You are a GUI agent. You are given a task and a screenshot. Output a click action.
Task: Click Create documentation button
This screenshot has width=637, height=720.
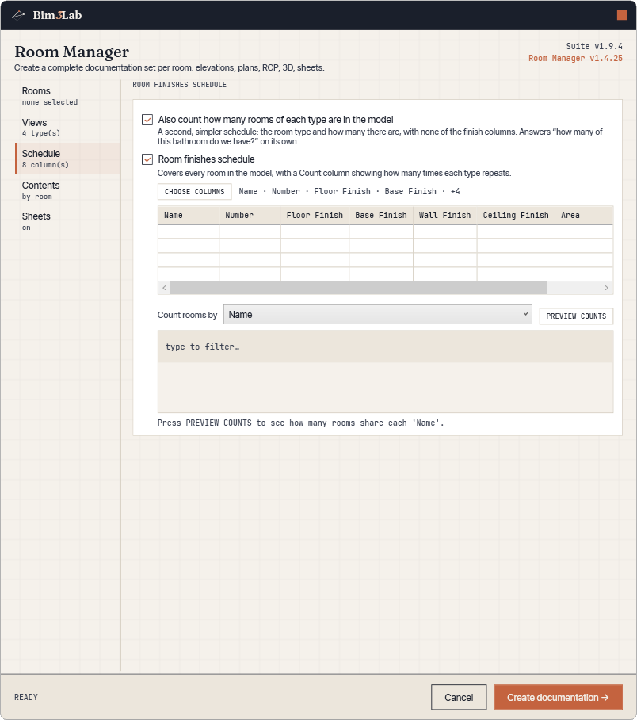coord(558,697)
